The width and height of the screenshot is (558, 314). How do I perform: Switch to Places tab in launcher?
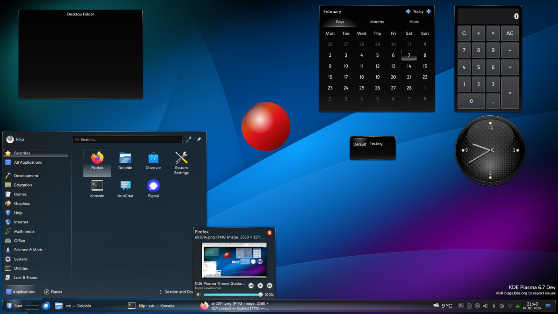point(53,292)
